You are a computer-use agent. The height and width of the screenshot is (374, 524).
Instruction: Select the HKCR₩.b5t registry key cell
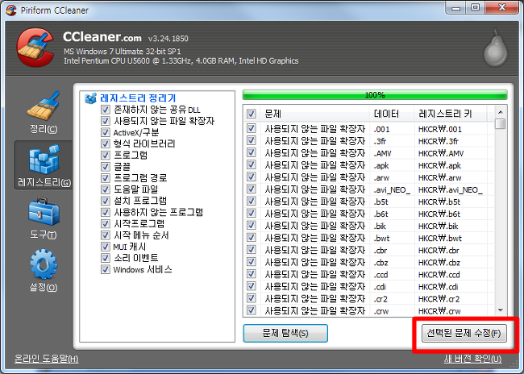[x=439, y=202]
